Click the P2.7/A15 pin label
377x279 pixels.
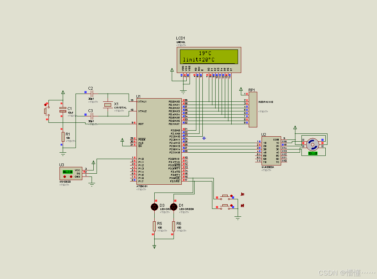coord(175,152)
